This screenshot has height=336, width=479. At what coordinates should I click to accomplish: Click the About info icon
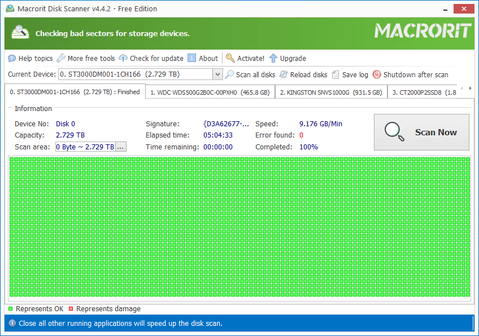[x=191, y=58]
